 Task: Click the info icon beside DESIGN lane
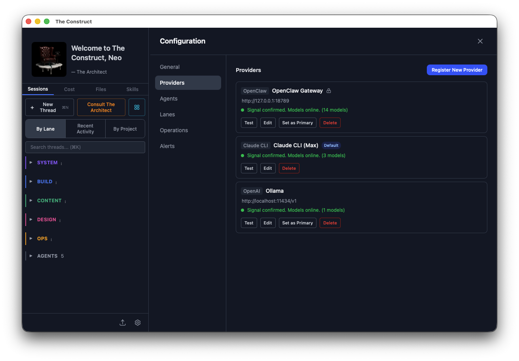tap(60, 220)
